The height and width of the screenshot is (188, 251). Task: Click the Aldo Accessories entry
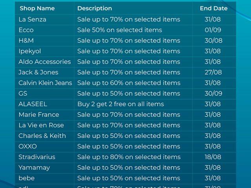45,62
